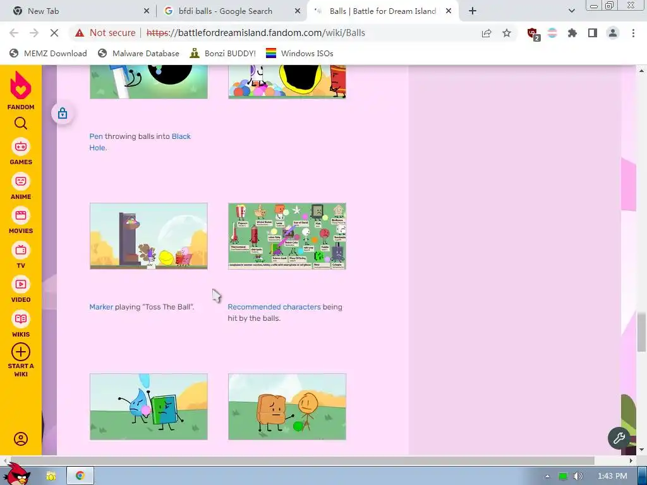Expand the tab search dropdown arrow
Viewport: 647px width, 485px height.
tap(571, 11)
